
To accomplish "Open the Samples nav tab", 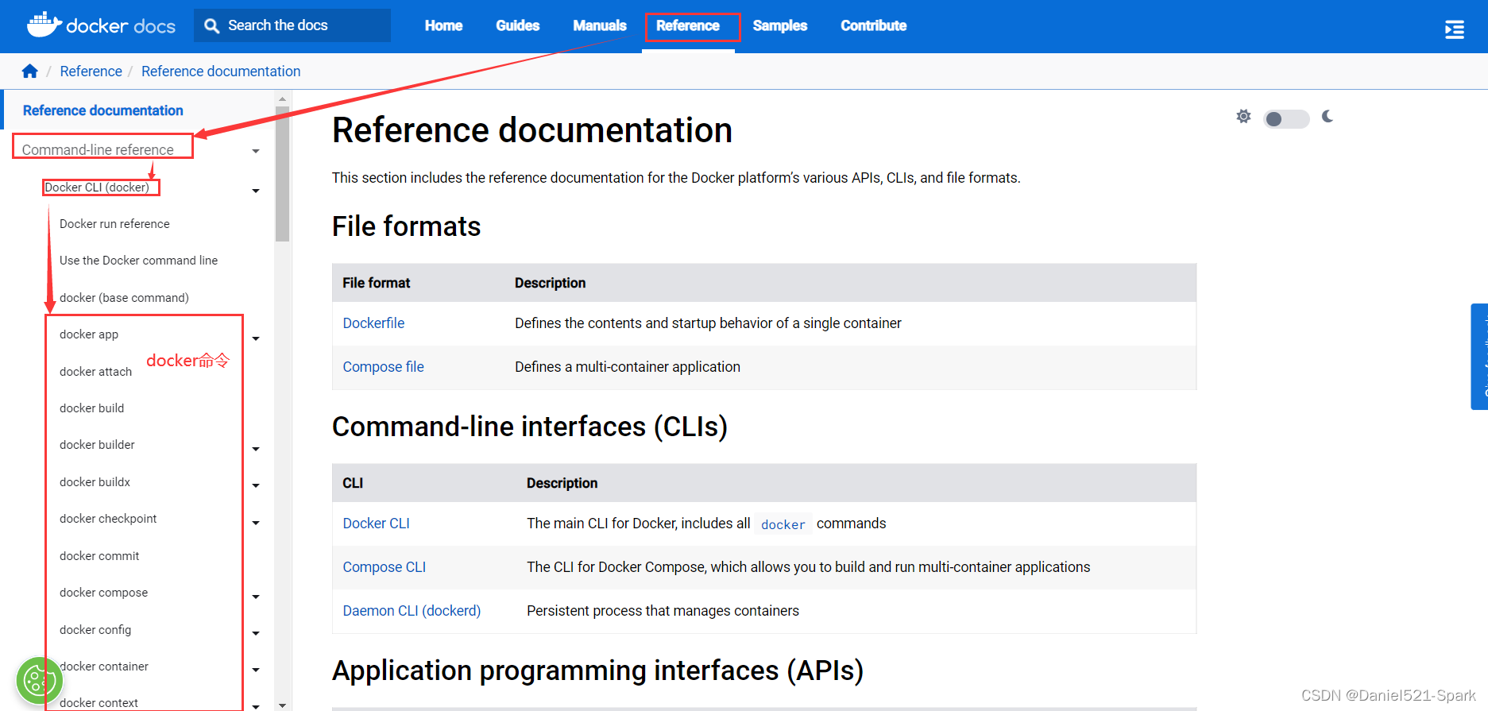I will coord(780,25).
